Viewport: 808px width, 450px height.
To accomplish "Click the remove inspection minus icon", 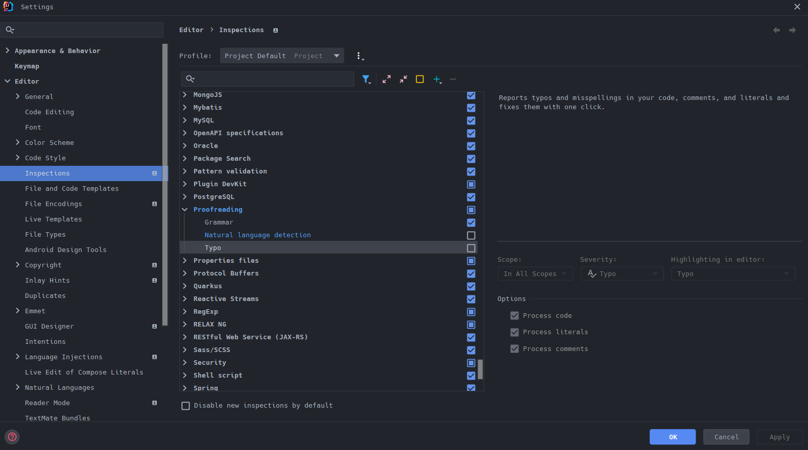I will pyautogui.click(x=453, y=79).
